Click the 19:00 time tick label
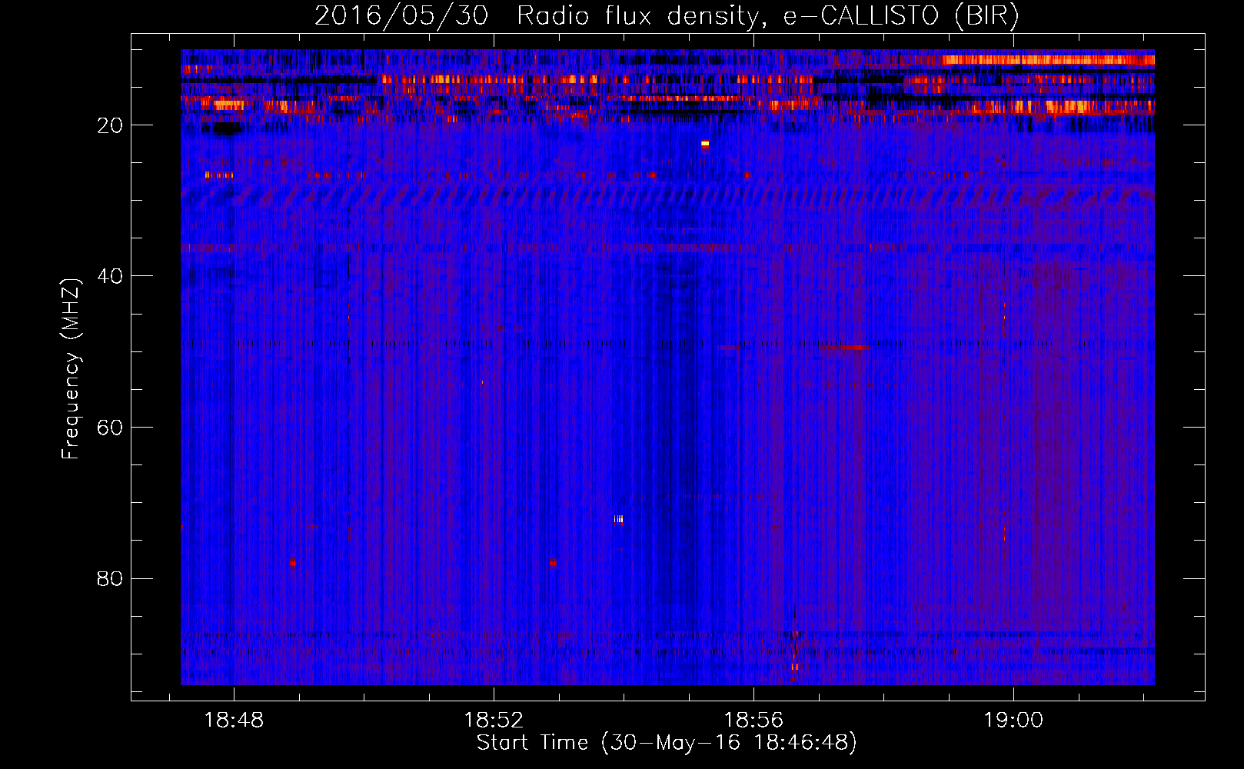The height and width of the screenshot is (769, 1244). pyautogui.click(x=1013, y=721)
